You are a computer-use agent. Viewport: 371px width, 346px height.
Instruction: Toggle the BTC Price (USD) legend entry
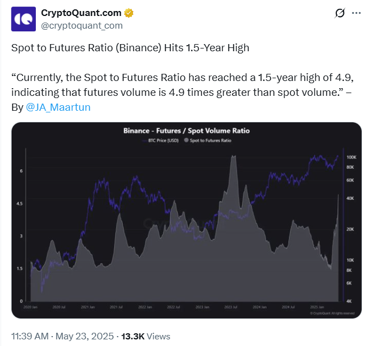(160, 140)
